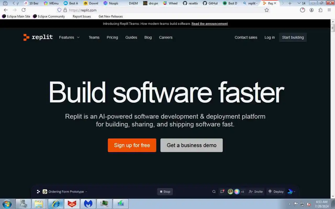Click the Deploy button in workspace preview

click(276, 191)
